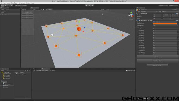This screenshot has width=179, height=101.
Task: Open the orange Handle Color swatch
Action: click(x=165, y=24)
